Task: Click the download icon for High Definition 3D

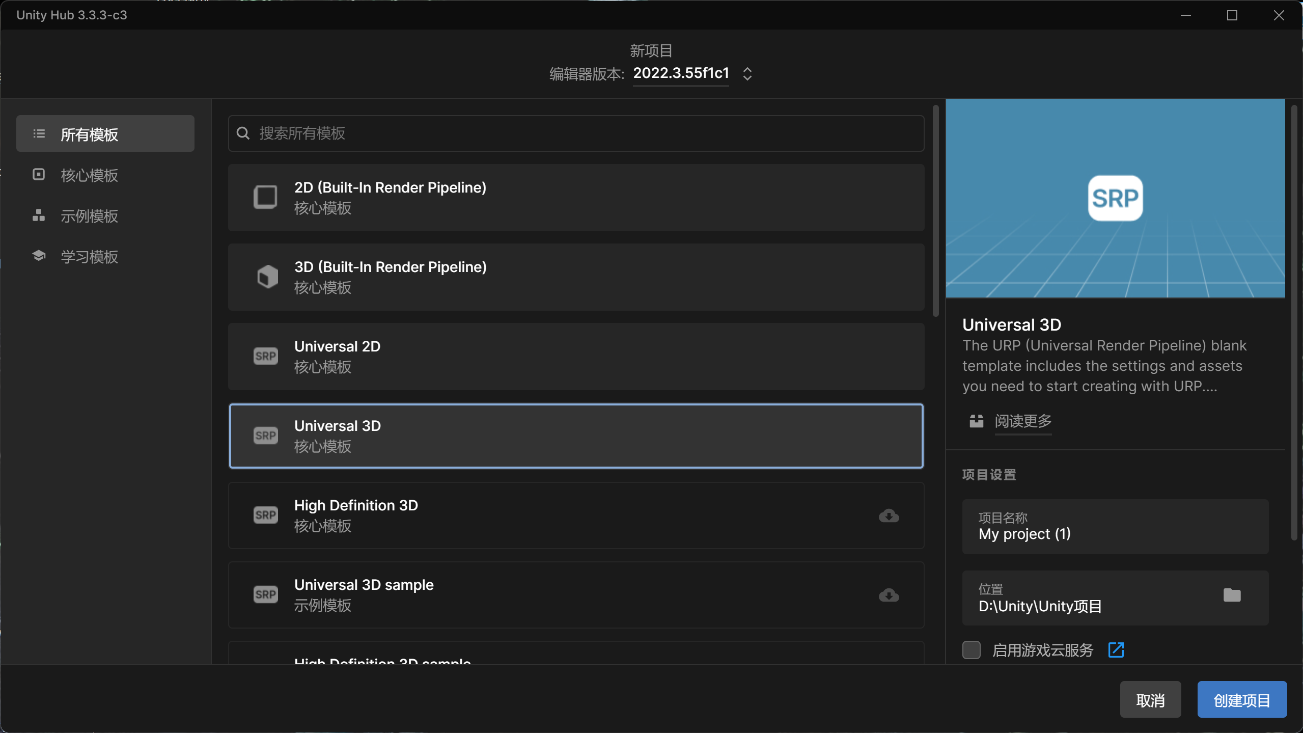Action: [889, 515]
